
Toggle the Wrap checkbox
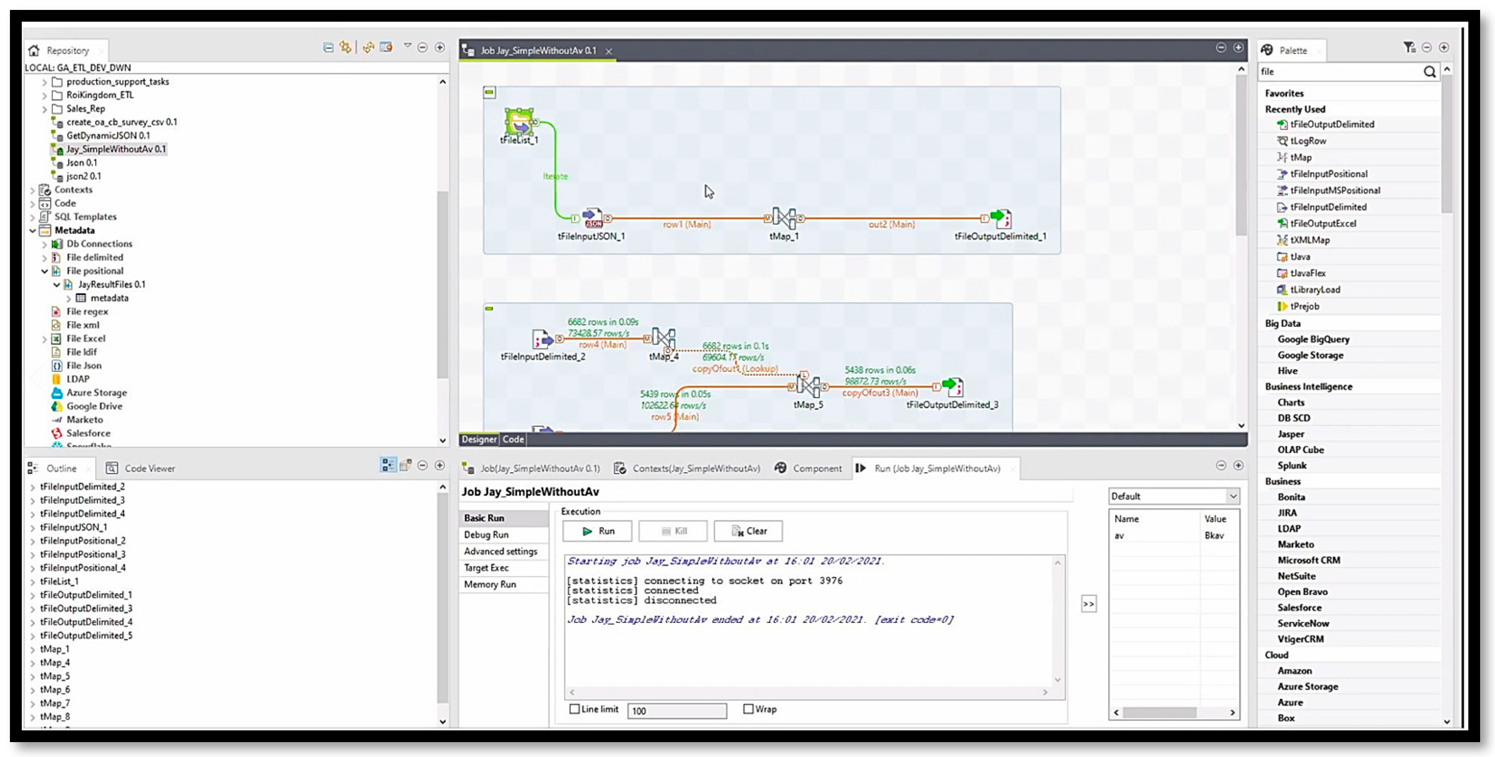[x=748, y=709]
